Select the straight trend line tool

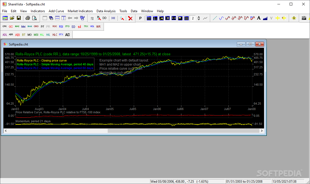(x=215, y=18)
